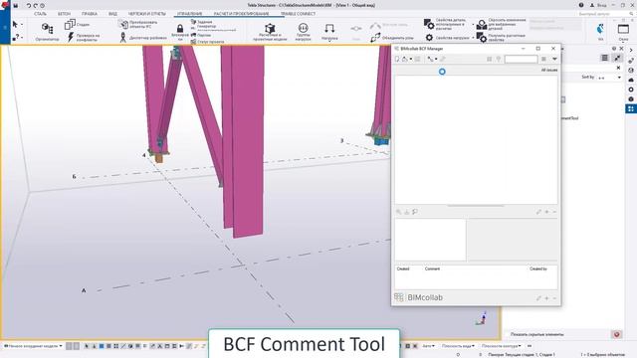Switch to the ВИД ribbon tab
This screenshot has height=358, width=637.
(112, 14)
